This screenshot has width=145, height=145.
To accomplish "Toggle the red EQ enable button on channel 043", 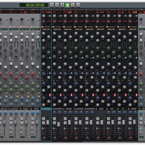I will [50, 95].
